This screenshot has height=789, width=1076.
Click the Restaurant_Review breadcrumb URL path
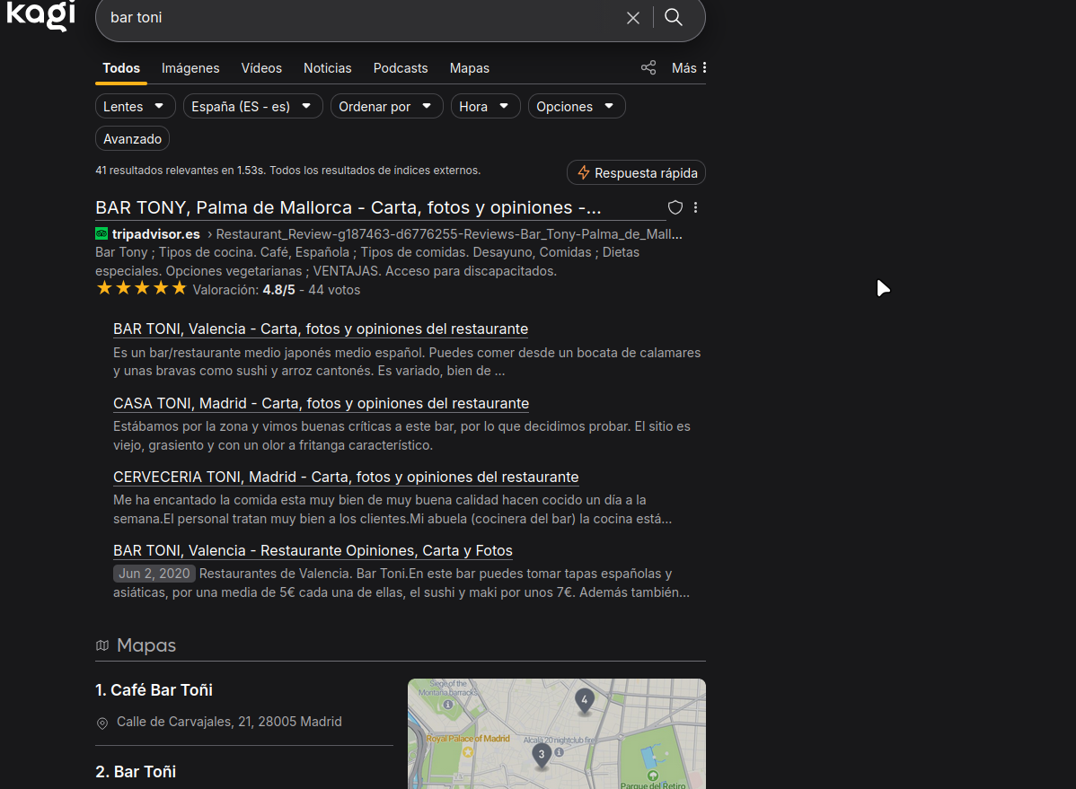449,234
